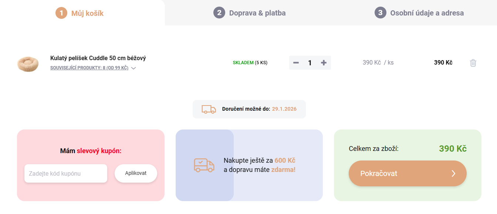497x214 pixels.
Task: Click the coupon code input field
Action: click(x=65, y=173)
